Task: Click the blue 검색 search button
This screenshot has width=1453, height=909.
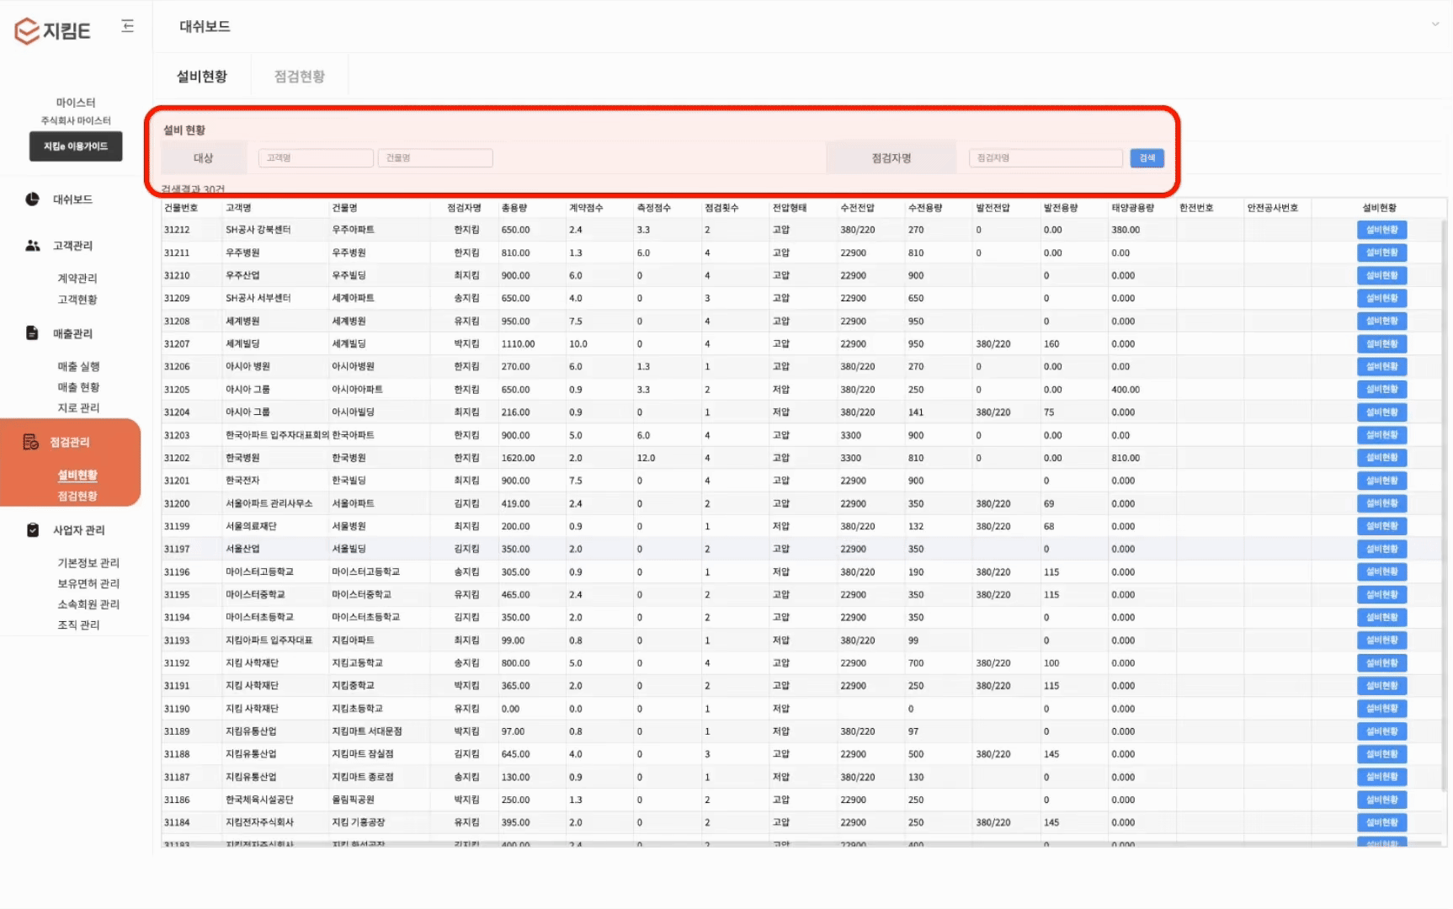Action: (1147, 158)
